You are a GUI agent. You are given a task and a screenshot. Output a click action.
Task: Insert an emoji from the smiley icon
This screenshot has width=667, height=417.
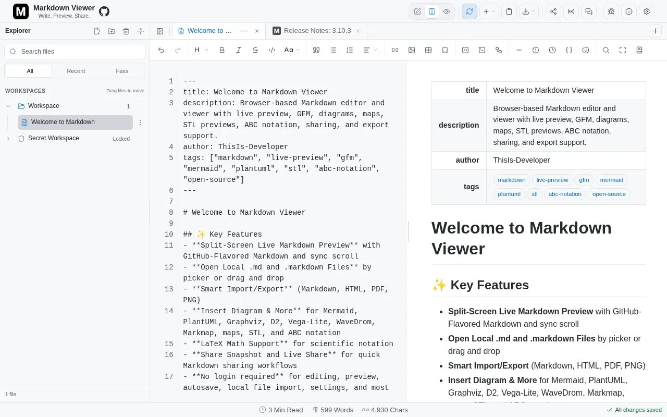(586, 50)
